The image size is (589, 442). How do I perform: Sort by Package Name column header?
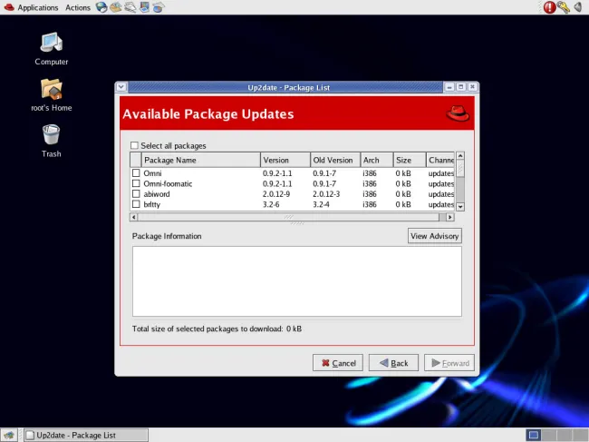[x=199, y=160]
